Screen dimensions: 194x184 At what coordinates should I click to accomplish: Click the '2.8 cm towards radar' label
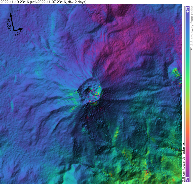(x=183, y=164)
